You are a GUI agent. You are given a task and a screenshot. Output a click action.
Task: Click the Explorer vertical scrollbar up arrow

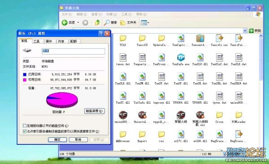click(261, 36)
